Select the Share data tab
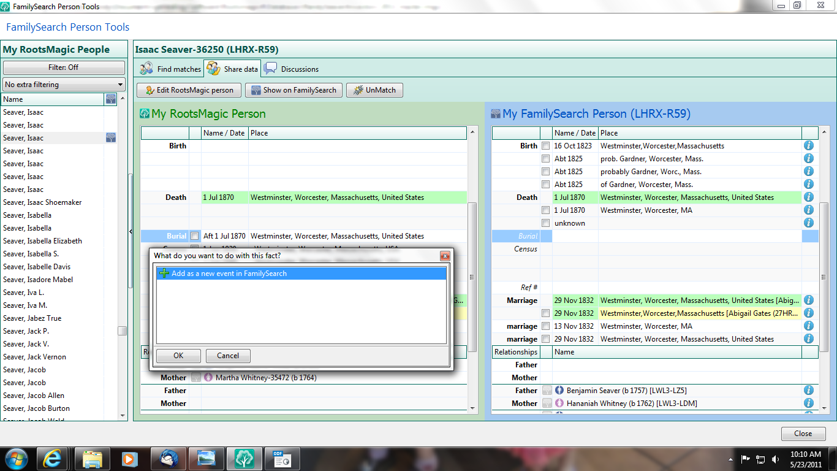 [x=232, y=69]
